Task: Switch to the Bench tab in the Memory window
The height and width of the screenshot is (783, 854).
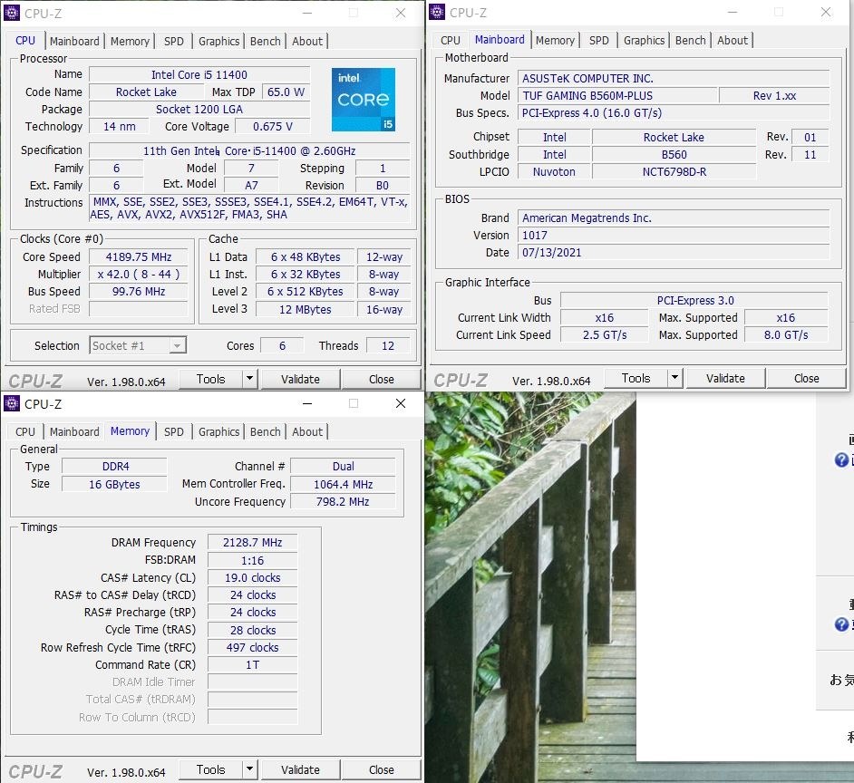Action: click(266, 431)
